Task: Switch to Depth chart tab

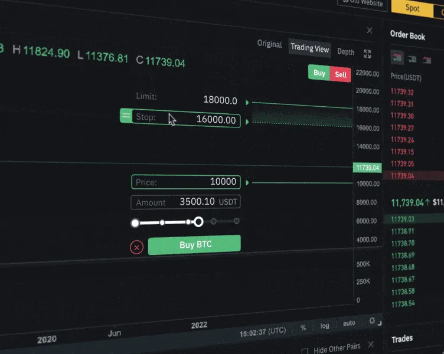Action: (346, 52)
